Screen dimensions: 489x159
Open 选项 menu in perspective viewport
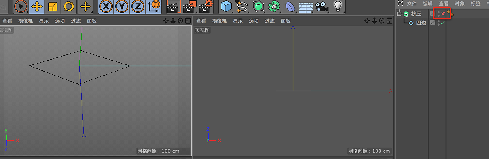coord(60,21)
